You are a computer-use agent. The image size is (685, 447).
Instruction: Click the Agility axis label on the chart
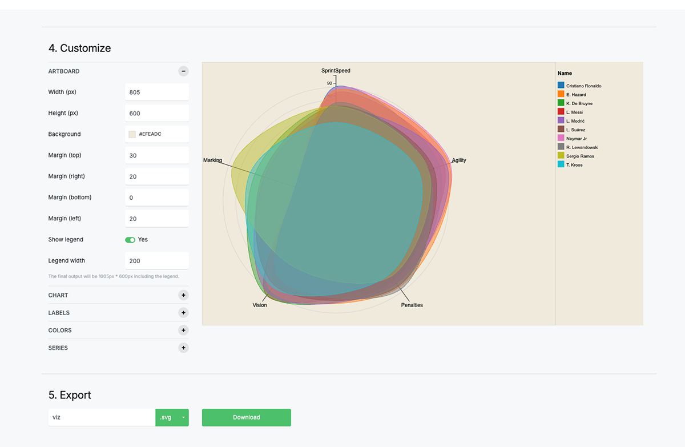coord(458,160)
